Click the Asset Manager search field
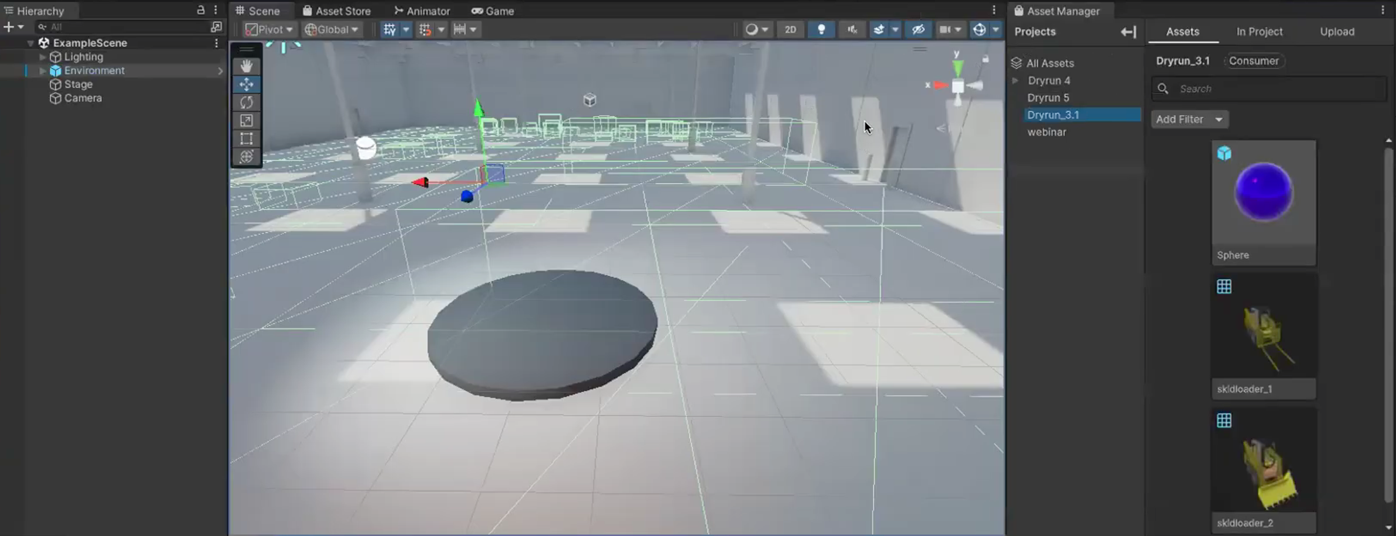The height and width of the screenshot is (536, 1396). pyautogui.click(x=1268, y=89)
